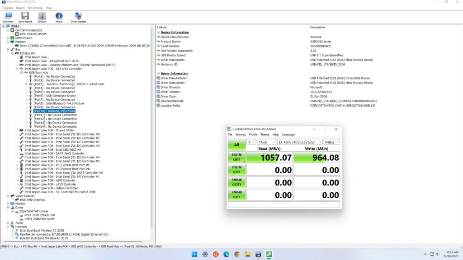463x260 pixels.
Task: Open the MB/s unit dropdown
Action: coord(331,142)
